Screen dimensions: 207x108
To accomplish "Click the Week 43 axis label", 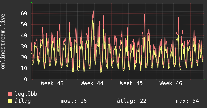I will pos(52,83).
